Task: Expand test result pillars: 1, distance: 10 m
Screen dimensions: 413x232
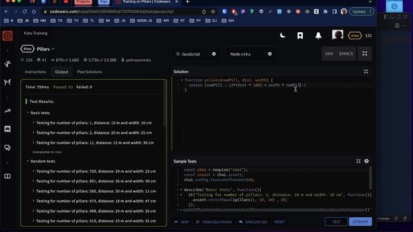Action: point(92,123)
